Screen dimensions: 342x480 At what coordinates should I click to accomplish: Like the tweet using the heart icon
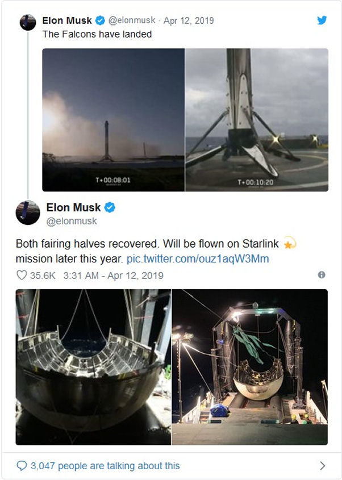(22, 276)
